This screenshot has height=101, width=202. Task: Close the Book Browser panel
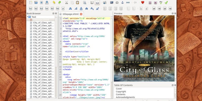[x=56, y=13]
